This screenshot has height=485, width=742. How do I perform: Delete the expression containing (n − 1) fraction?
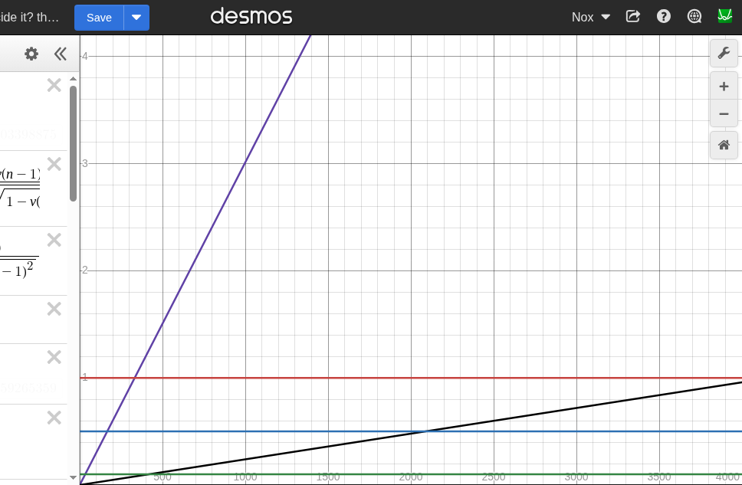[54, 164]
